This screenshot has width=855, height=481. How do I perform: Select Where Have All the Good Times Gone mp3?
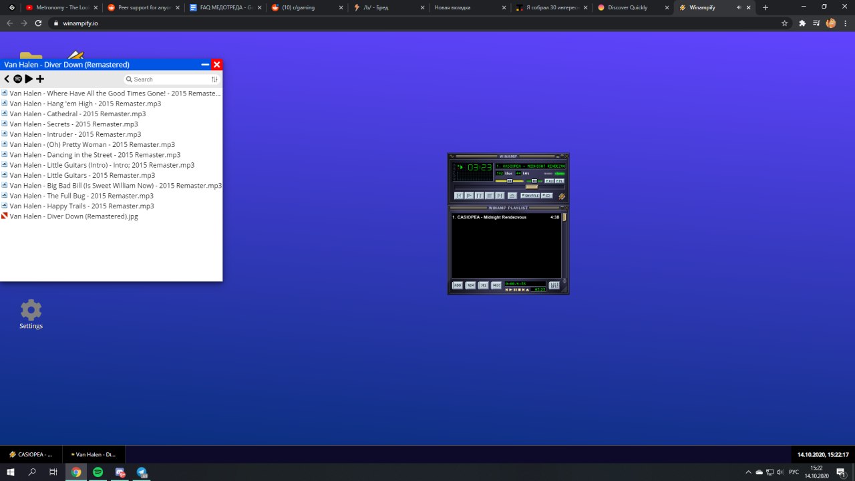(111, 94)
